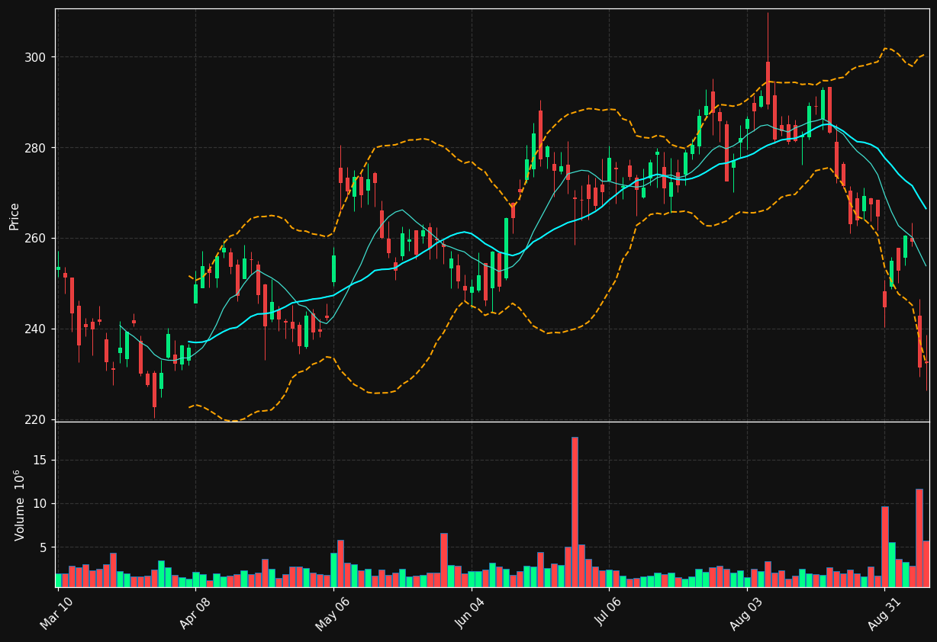The height and width of the screenshot is (642, 937).
Task: Click the 300 price axis label
Action: click(x=35, y=57)
